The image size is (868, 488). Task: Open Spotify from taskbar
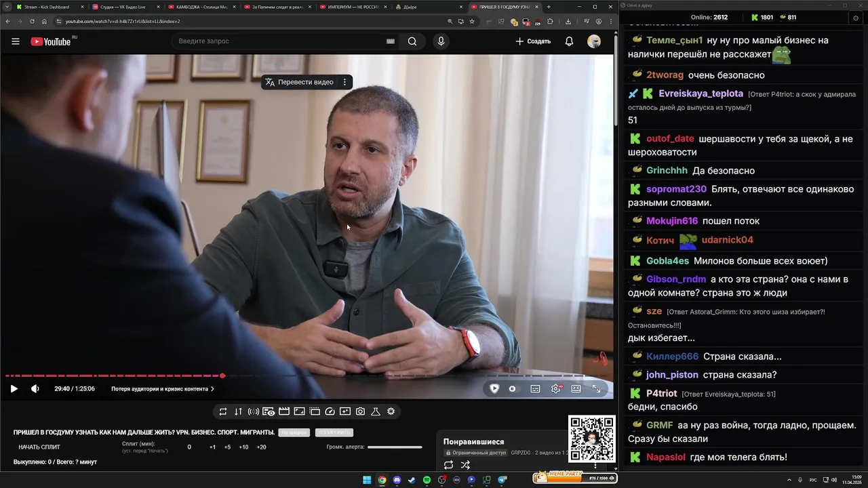click(427, 480)
